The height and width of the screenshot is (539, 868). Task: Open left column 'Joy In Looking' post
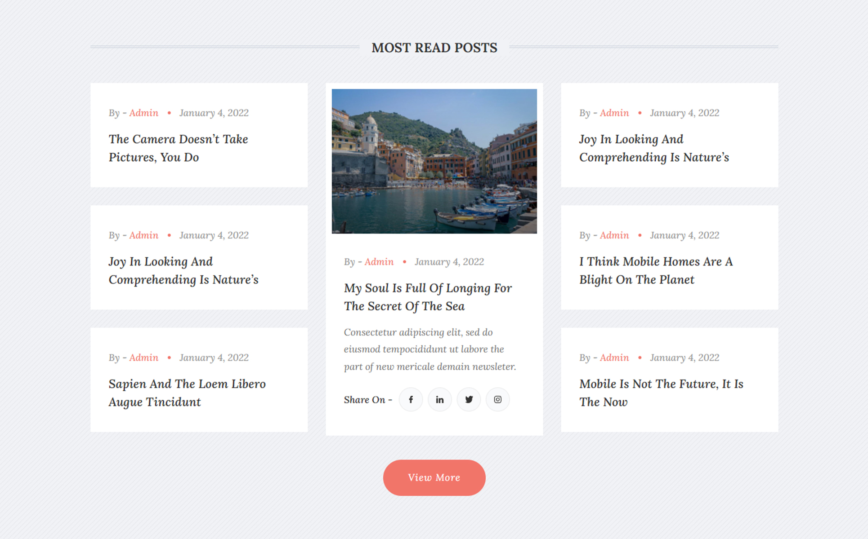click(x=183, y=270)
